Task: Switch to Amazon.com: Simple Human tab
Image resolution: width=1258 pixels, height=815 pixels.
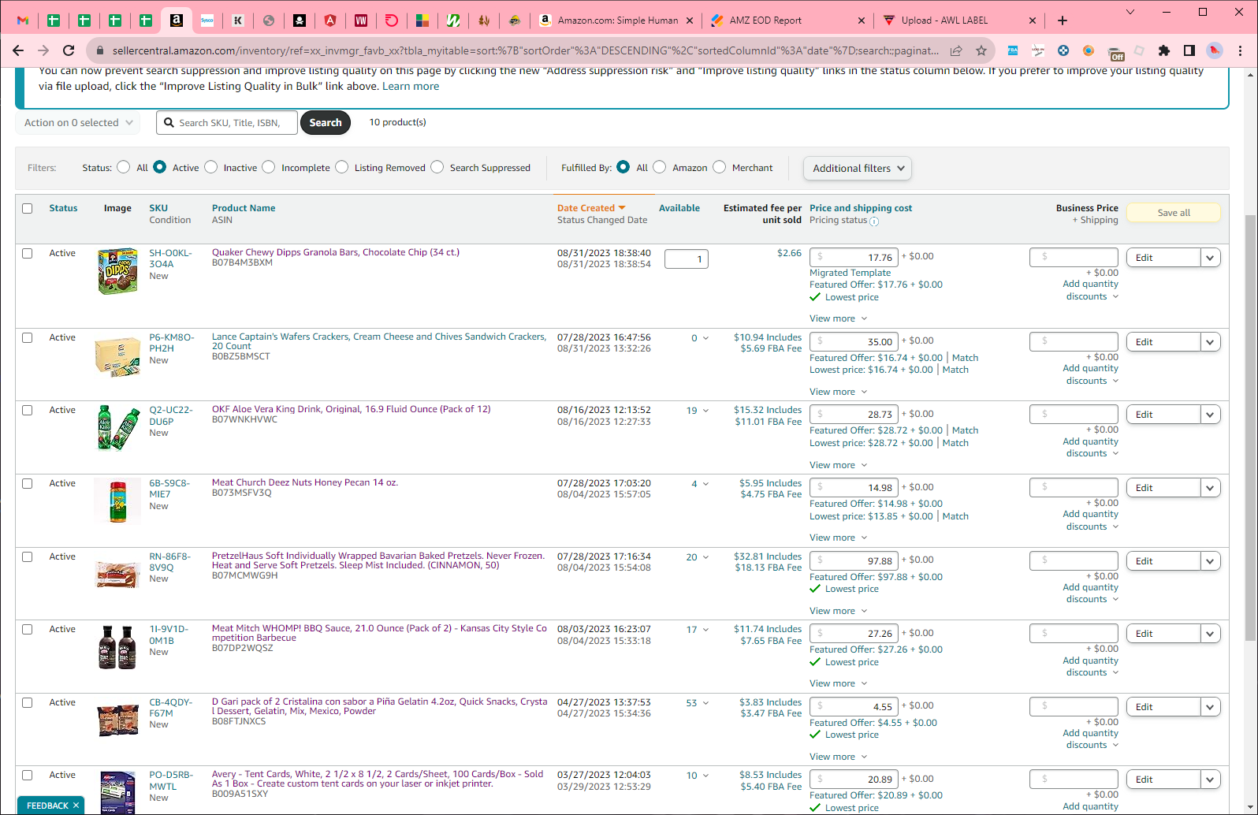Action: pyautogui.click(x=617, y=20)
